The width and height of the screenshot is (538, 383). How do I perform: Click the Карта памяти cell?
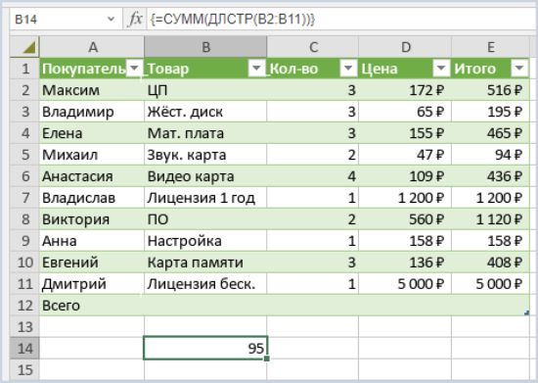point(205,263)
